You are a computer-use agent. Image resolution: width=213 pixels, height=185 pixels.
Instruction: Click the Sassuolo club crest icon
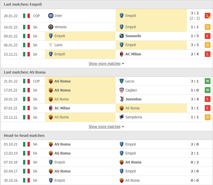pyautogui.click(x=122, y=36)
